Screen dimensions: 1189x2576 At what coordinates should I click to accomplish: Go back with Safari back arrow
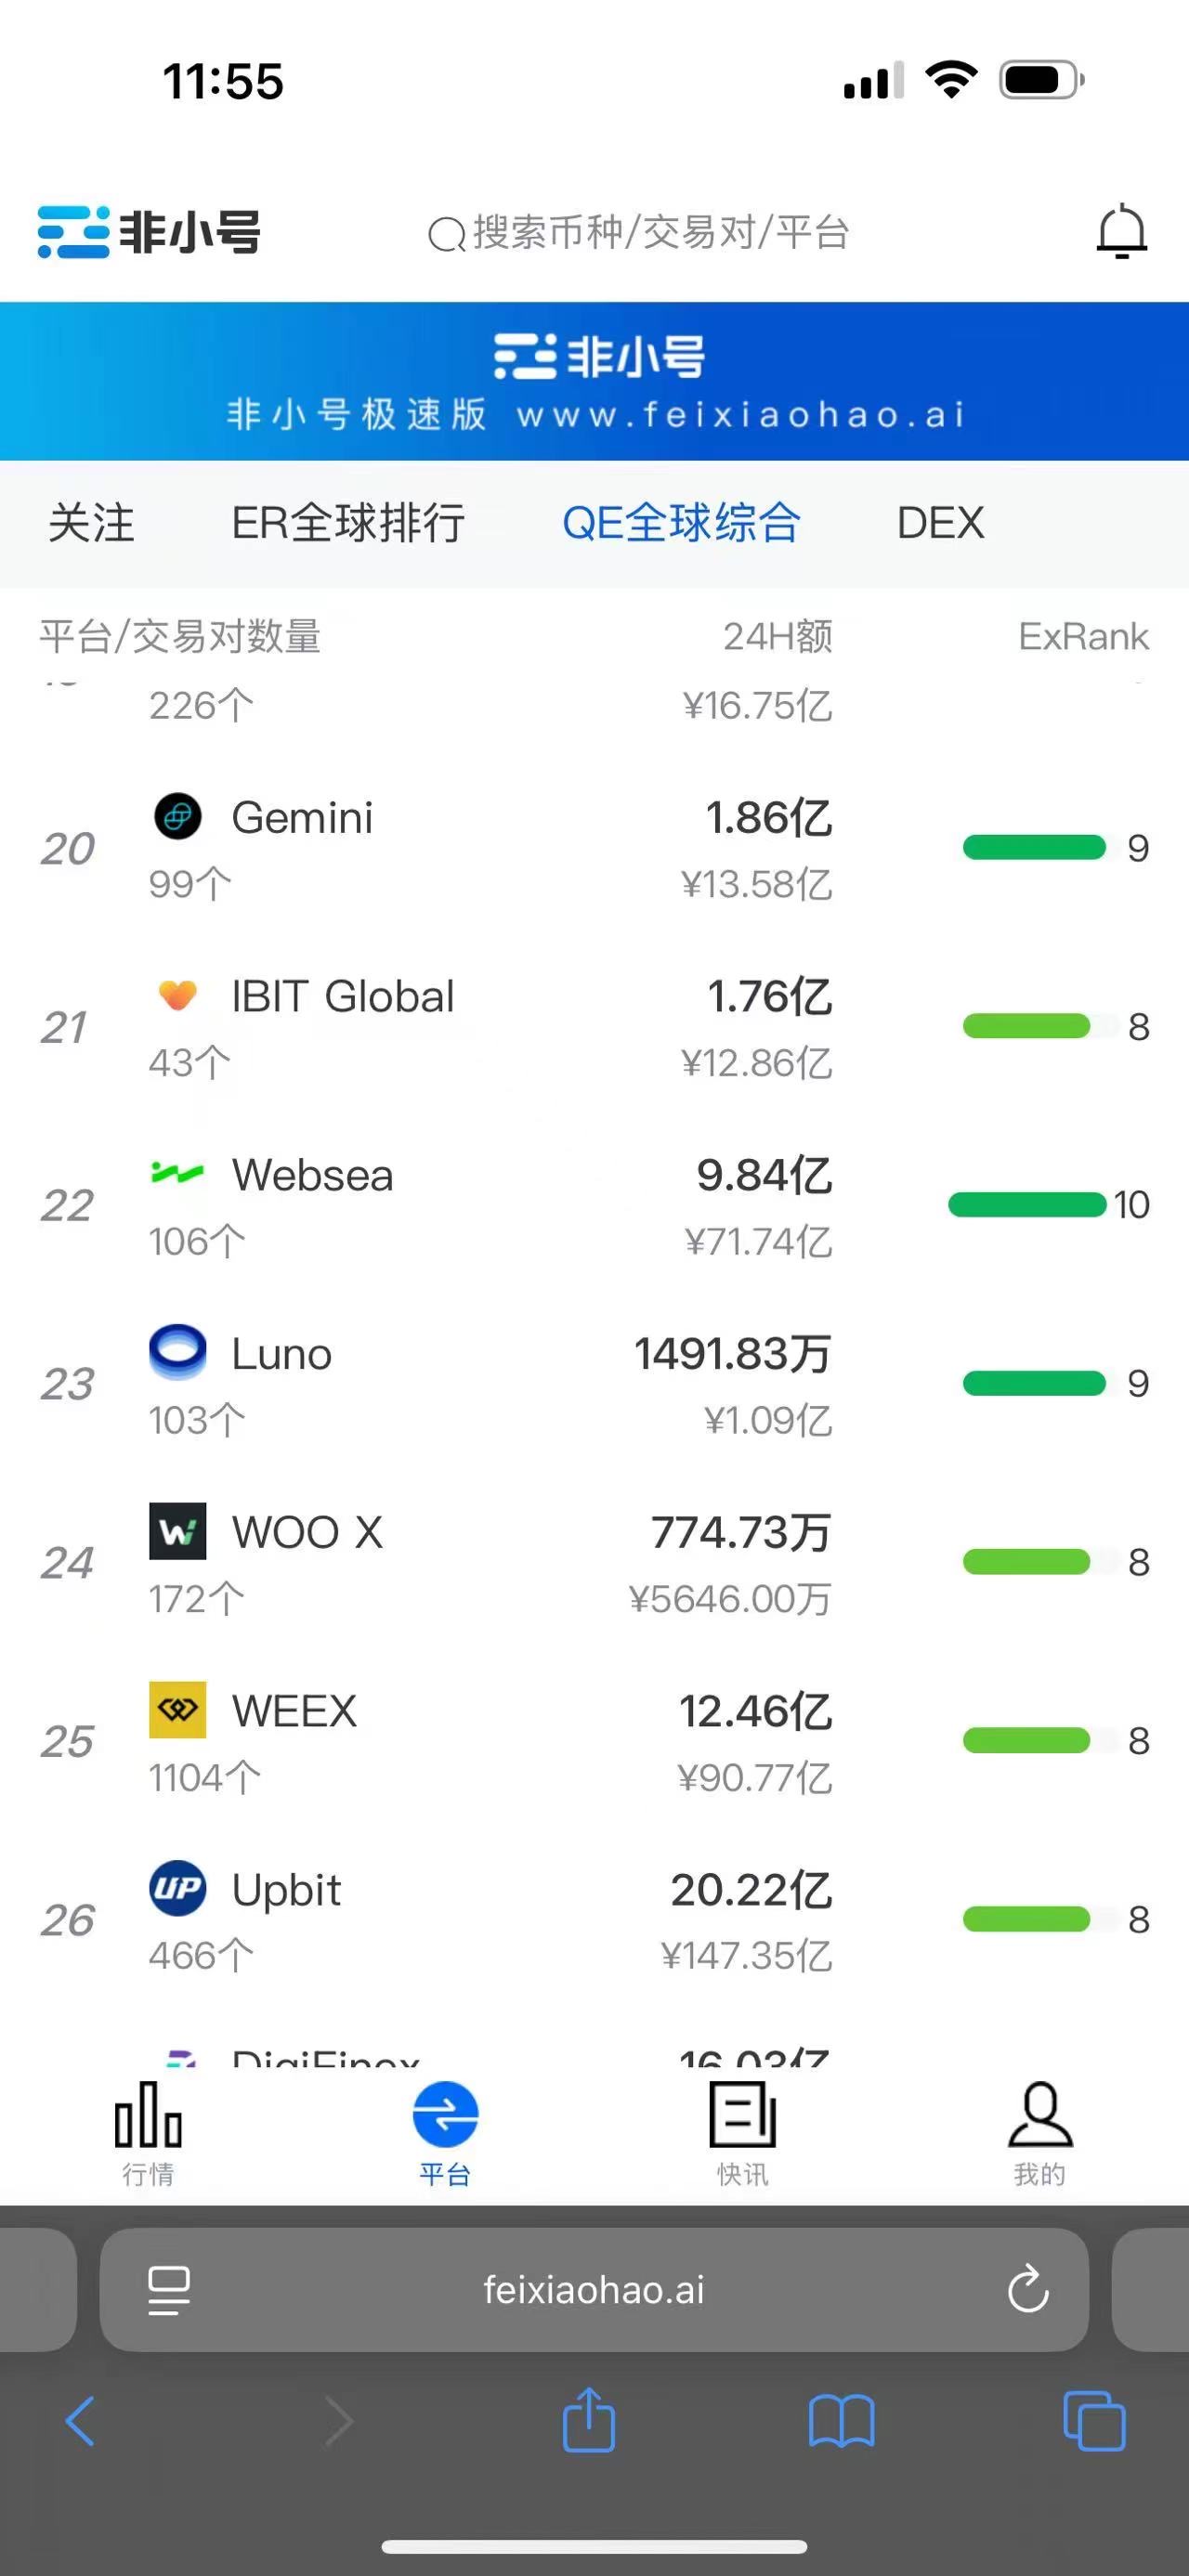80,2421
